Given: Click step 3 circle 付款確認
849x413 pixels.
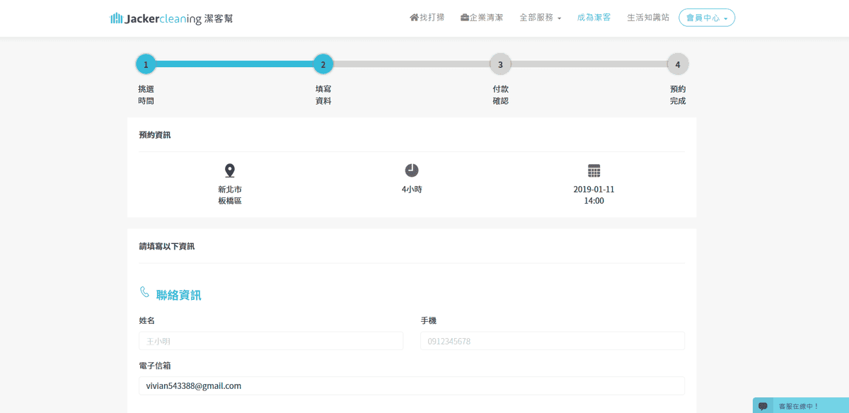Looking at the screenshot, I should tap(500, 64).
